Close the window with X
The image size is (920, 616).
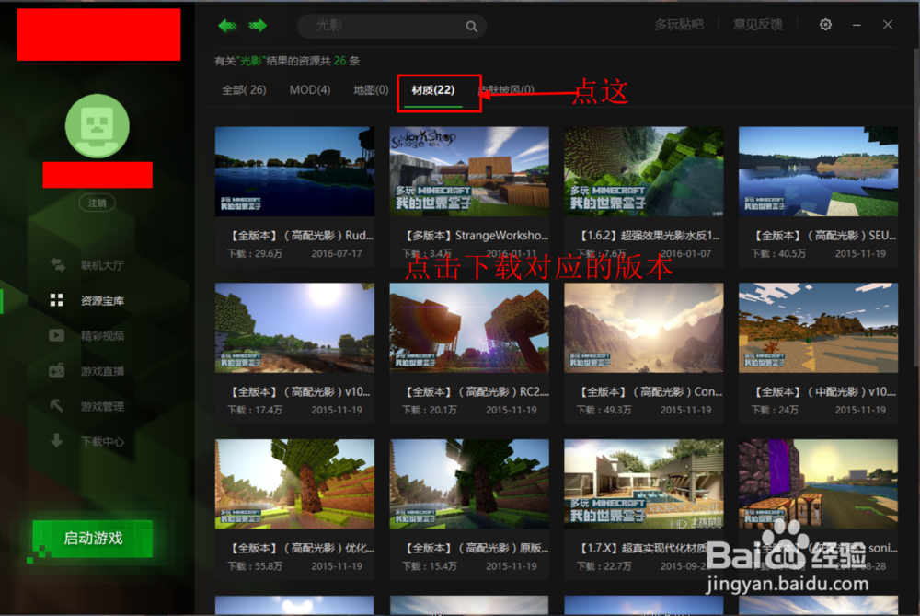point(888,25)
